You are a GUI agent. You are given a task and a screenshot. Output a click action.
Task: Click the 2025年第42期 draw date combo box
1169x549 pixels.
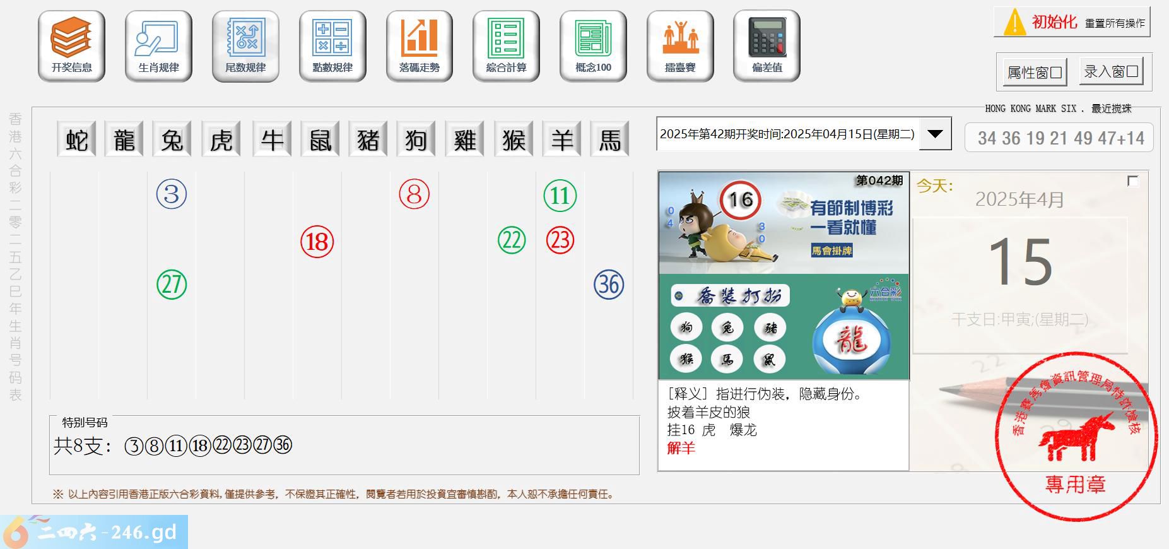tap(787, 134)
